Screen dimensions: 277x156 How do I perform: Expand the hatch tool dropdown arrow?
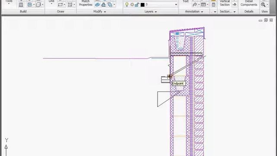74,5
